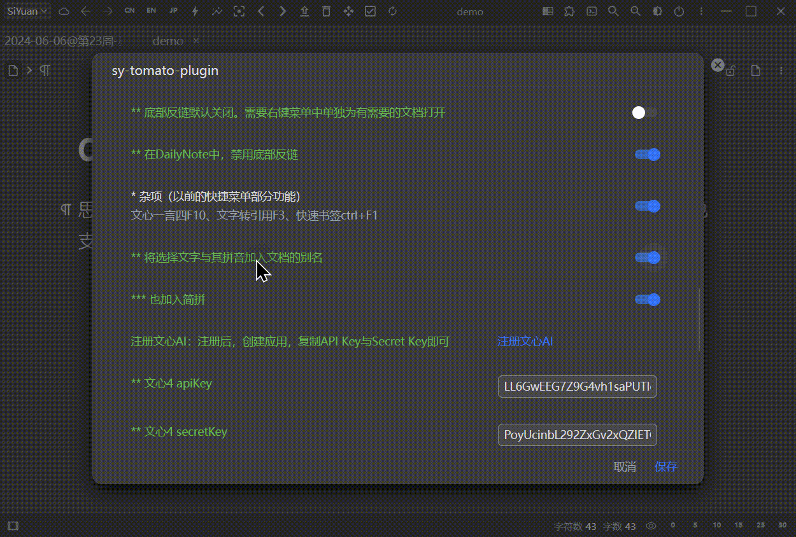Open the top bar vertical dots menu
Image resolution: width=796 pixels, height=537 pixels.
[x=701, y=11]
